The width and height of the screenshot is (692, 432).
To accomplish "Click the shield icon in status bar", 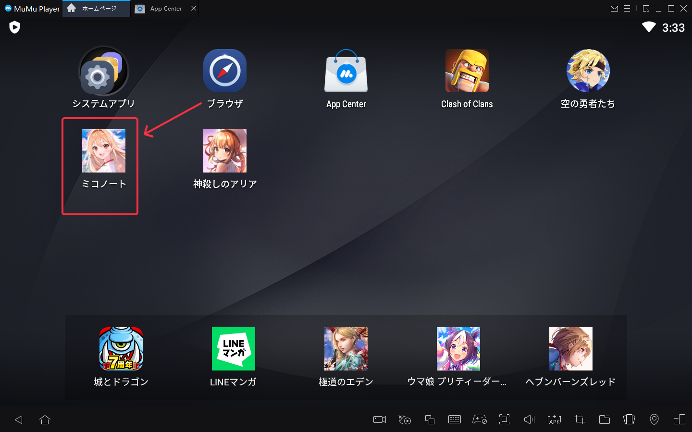I will (x=15, y=27).
